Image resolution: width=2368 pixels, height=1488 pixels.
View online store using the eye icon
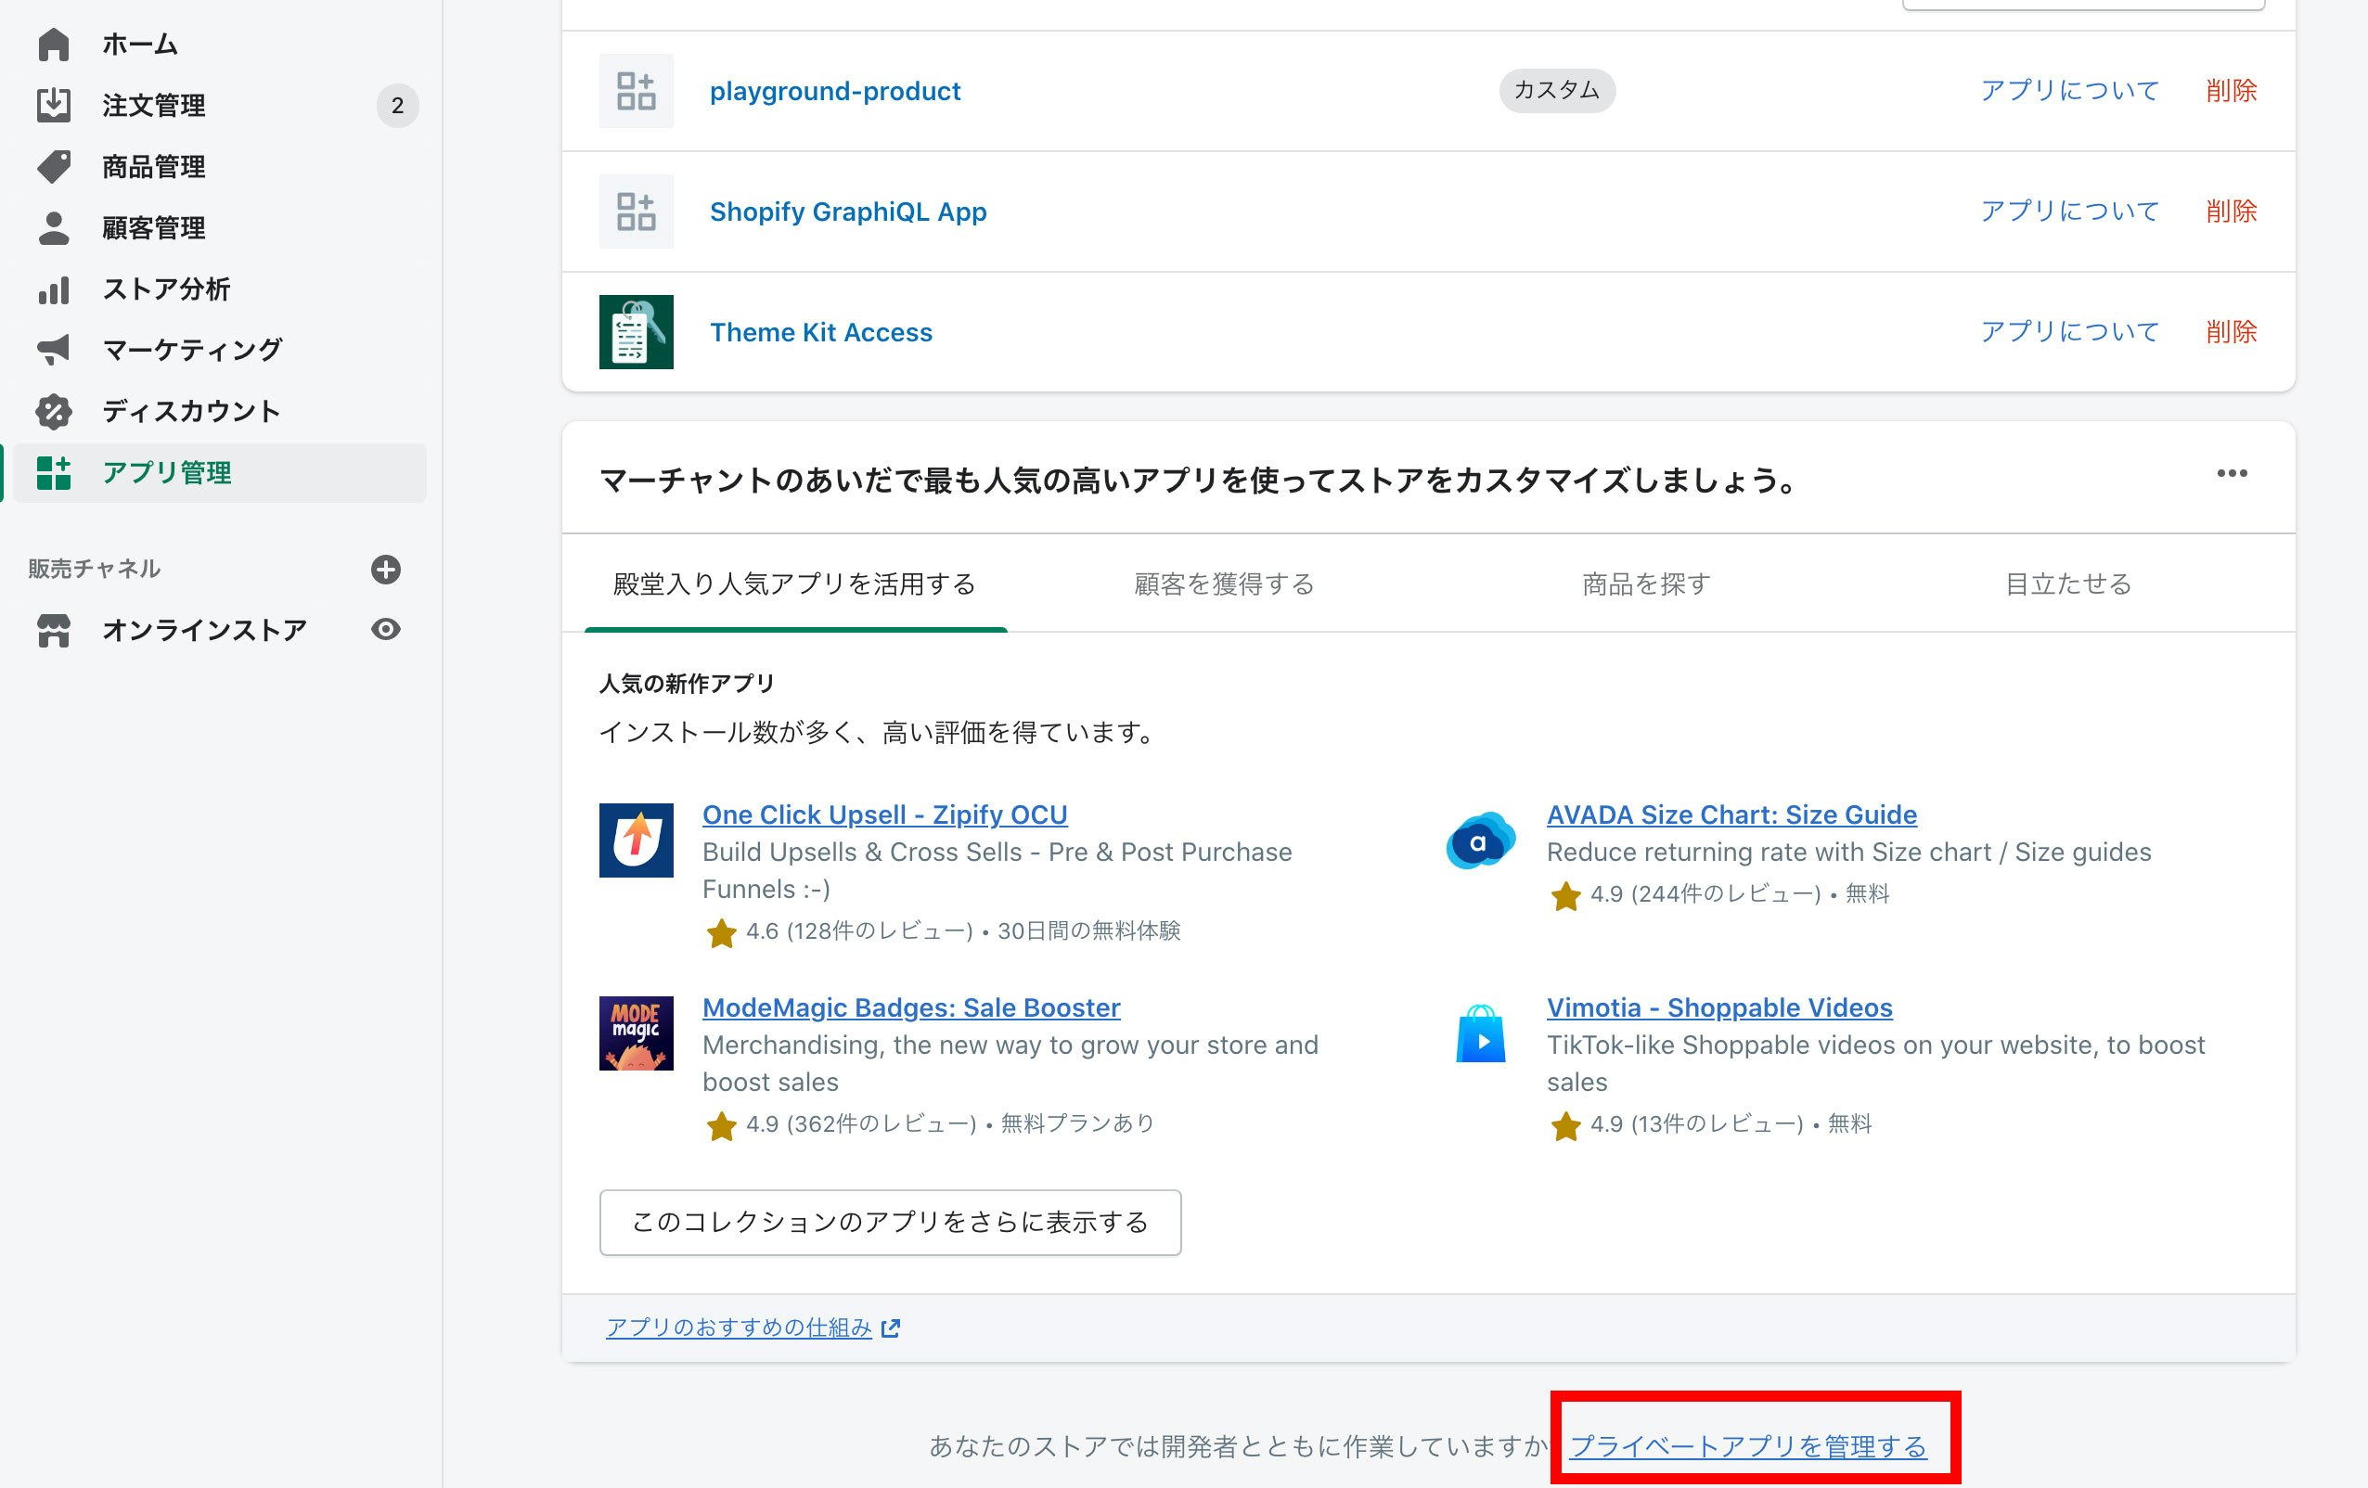tap(385, 629)
